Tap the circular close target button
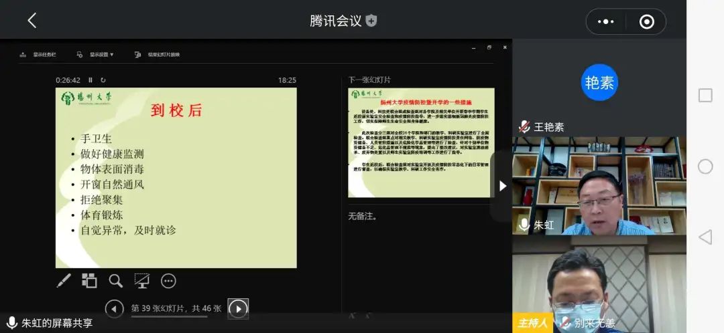 click(646, 22)
